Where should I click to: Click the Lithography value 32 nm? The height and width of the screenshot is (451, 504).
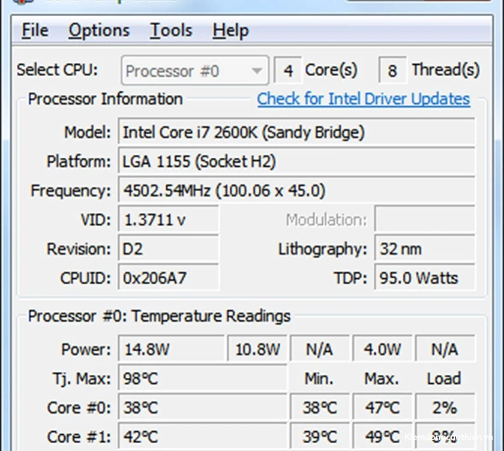[x=425, y=249]
